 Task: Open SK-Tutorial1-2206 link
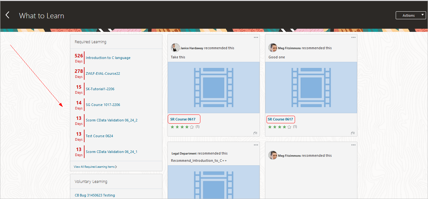point(100,89)
